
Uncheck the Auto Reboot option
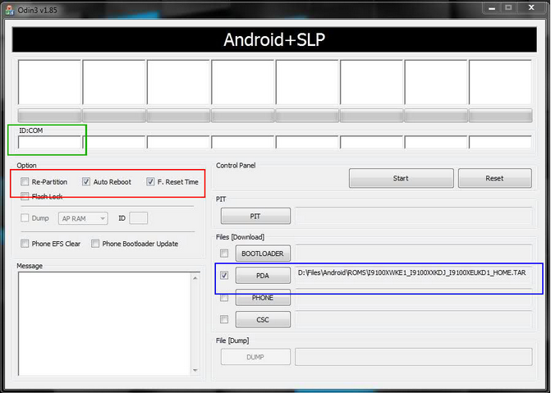point(86,181)
